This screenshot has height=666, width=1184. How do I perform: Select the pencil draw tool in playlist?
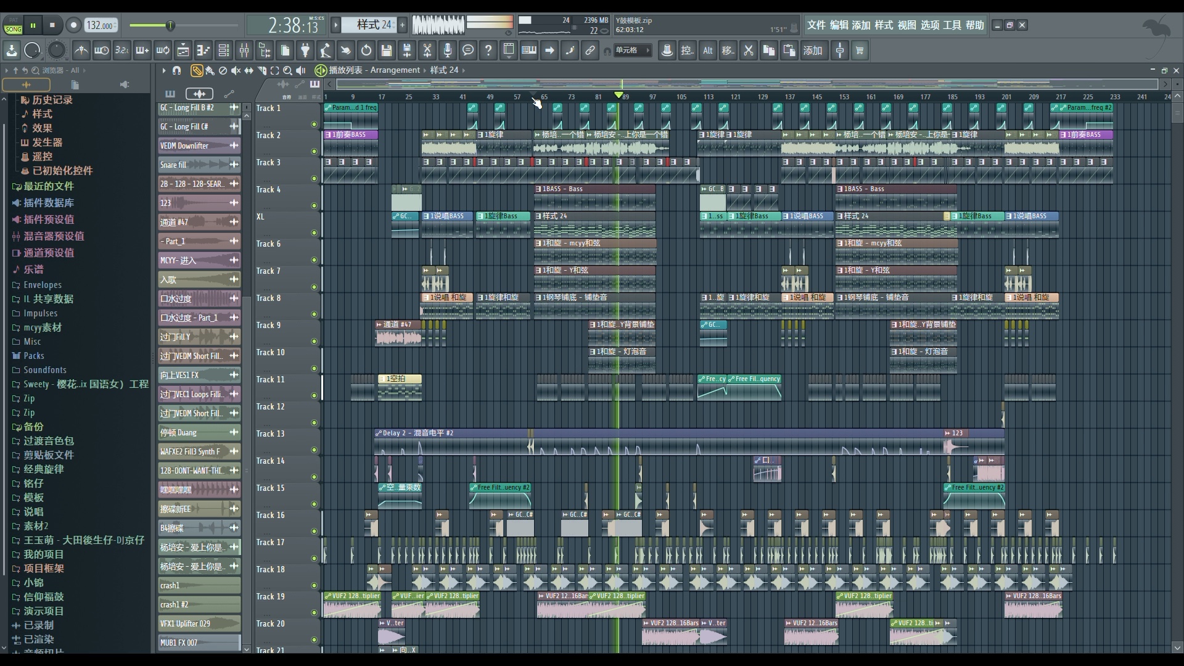click(x=197, y=71)
